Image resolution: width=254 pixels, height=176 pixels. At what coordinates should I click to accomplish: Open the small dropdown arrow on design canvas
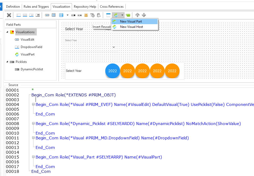(x=114, y=47)
